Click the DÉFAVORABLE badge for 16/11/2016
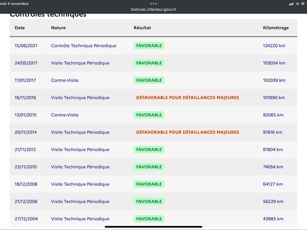This screenshot has height=230, width=307. pyautogui.click(x=188, y=98)
